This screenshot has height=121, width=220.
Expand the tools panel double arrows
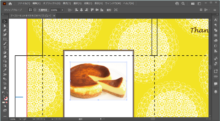[3, 14]
